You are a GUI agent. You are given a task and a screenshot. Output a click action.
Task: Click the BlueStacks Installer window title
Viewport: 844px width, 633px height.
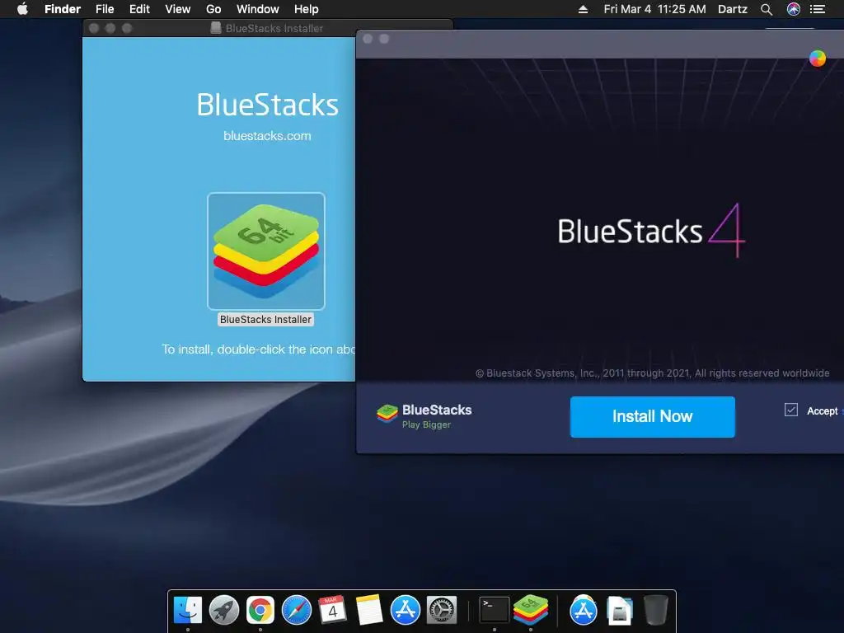pyautogui.click(x=274, y=28)
